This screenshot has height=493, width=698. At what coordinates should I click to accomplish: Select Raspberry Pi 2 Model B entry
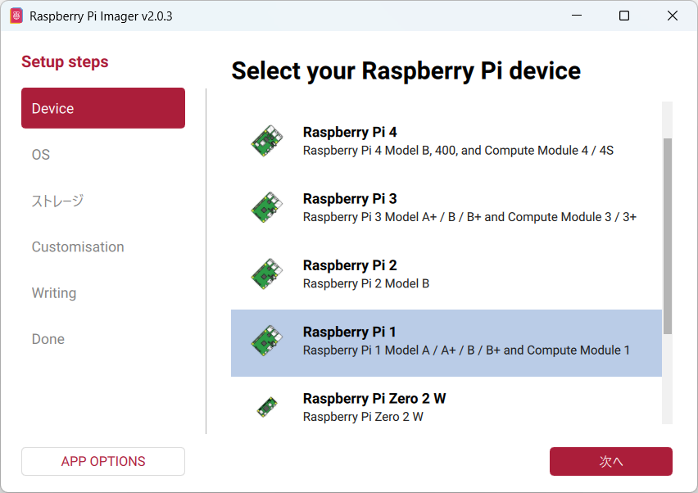366,283
